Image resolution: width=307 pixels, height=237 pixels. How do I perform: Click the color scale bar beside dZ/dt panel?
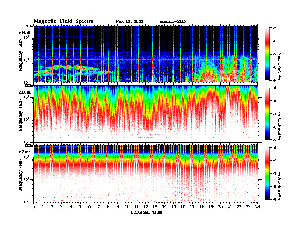[x=267, y=173]
